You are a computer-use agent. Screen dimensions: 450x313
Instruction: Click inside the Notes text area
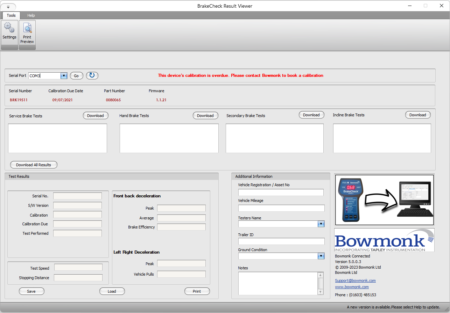click(x=278, y=283)
